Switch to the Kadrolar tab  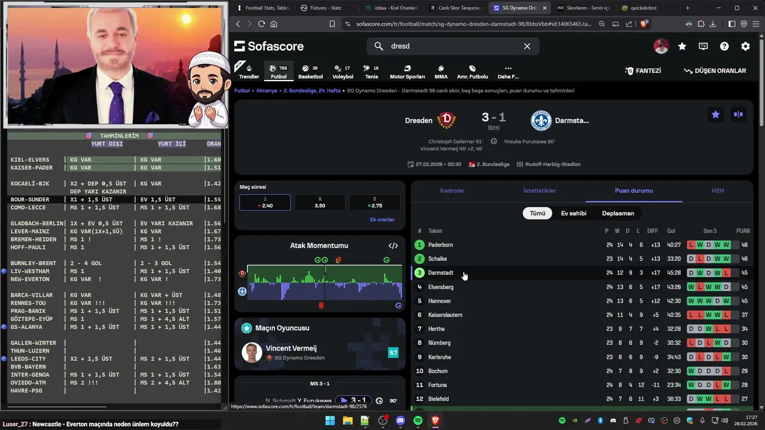(452, 191)
